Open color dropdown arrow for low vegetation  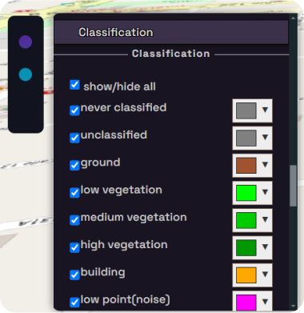(265, 192)
